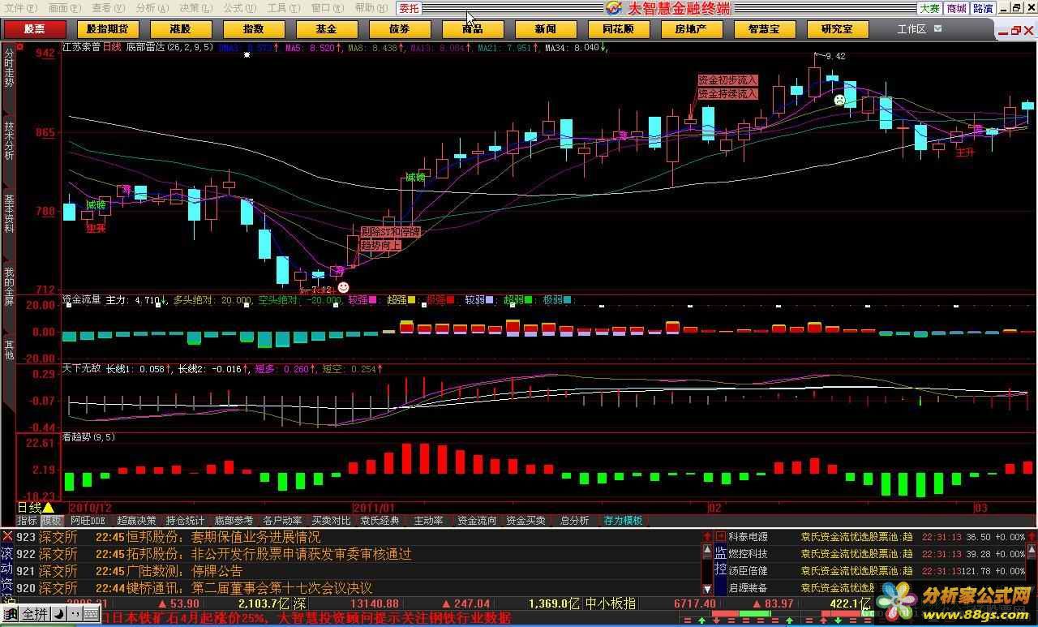Select the 研究室 toolbar button

click(837, 29)
